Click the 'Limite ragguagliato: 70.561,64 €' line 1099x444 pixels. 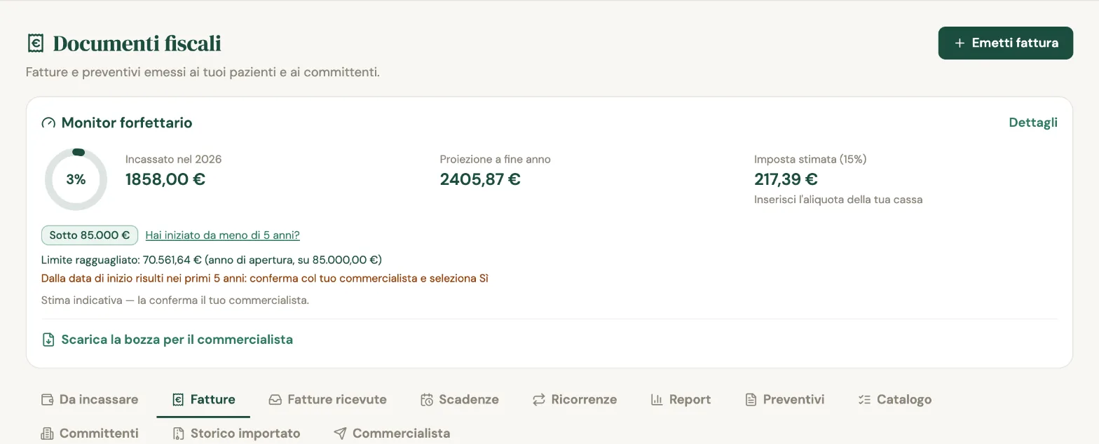click(212, 260)
